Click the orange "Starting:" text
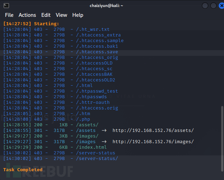 46,24
